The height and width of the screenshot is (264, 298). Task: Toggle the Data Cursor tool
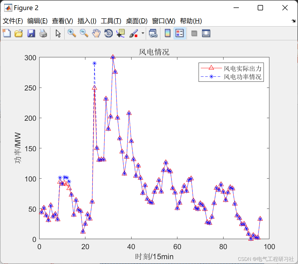tap(121, 33)
